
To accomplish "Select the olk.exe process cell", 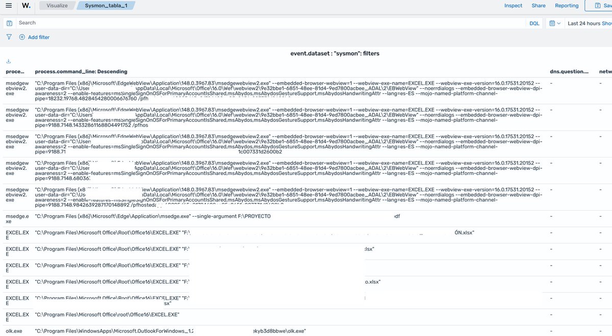I will (14, 331).
